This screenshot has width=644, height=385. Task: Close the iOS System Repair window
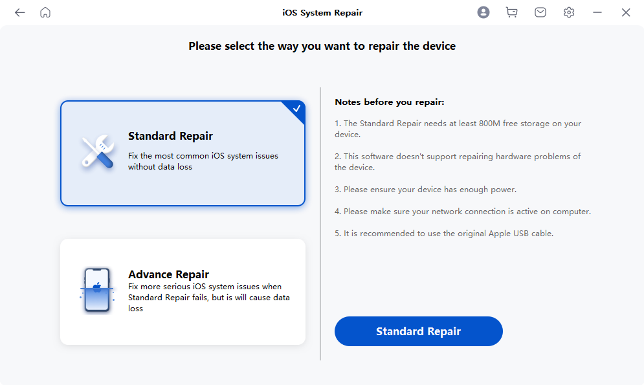pos(626,12)
